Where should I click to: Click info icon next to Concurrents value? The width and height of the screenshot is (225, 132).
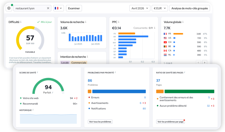[155, 28]
